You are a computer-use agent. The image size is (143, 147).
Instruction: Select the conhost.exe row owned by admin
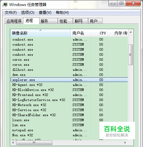69,39
